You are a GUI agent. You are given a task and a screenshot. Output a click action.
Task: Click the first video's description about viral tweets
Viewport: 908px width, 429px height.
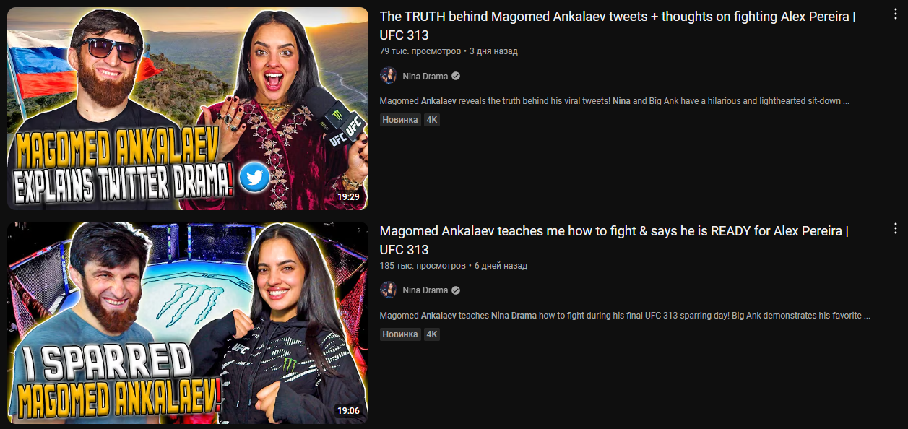[614, 101]
